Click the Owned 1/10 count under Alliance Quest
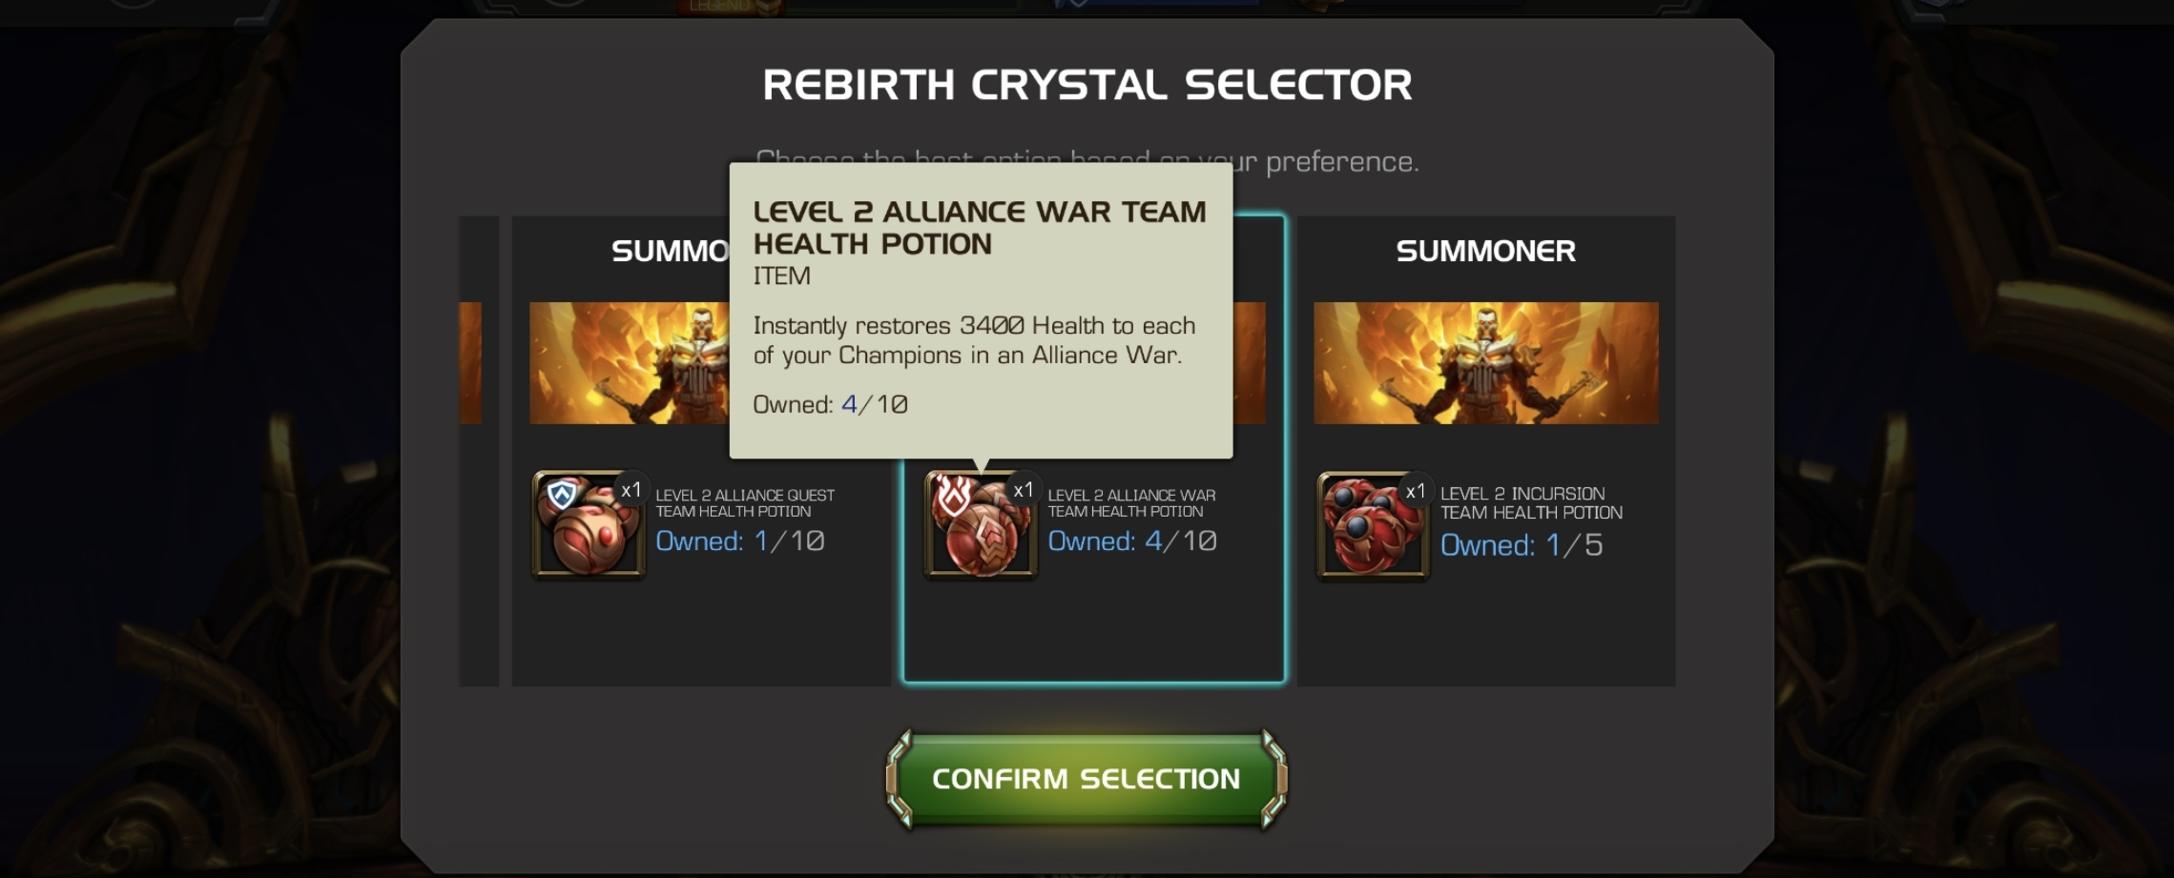The width and height of the screenshot is (2174, 878). (740, 541)
